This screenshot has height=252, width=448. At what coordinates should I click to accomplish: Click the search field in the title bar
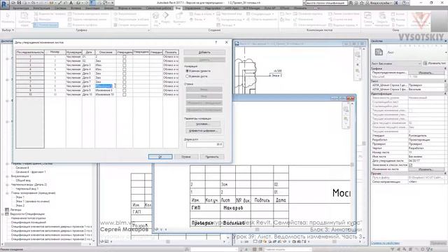point(326,3)
